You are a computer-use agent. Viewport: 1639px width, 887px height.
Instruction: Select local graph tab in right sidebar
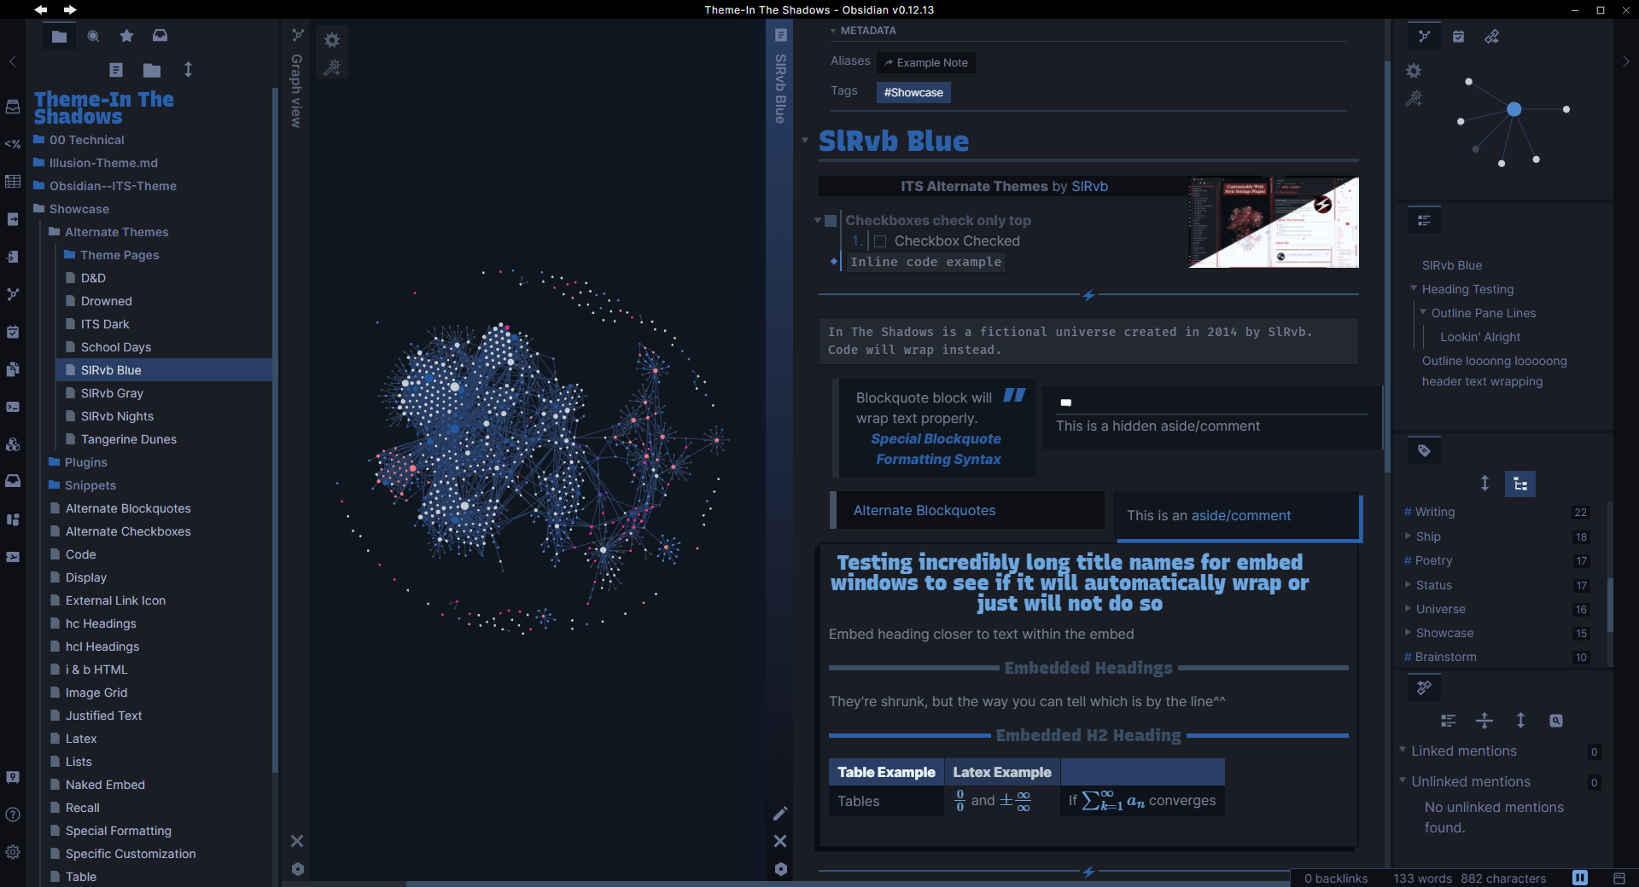[x=1424, y=37]
